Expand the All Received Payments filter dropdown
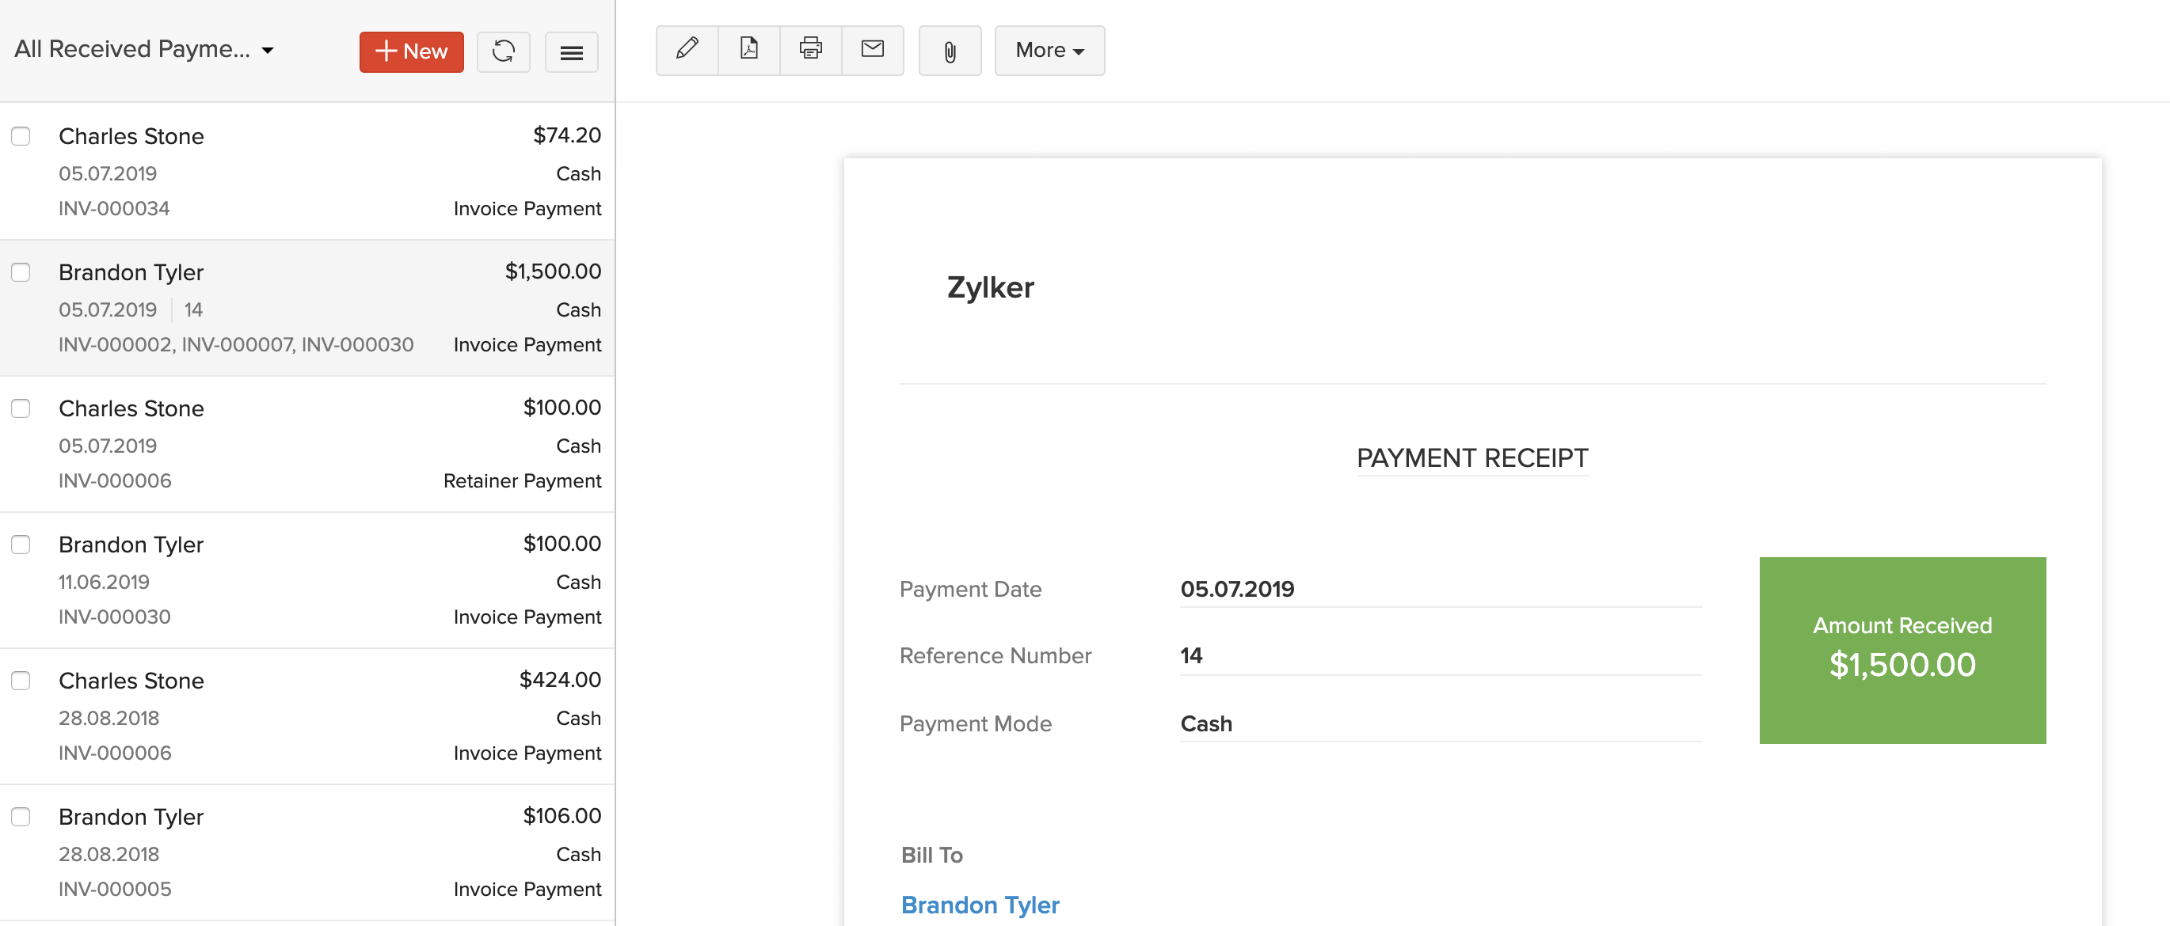The height and width of the screenshot is (926, 2170). [x=144, y=50]
